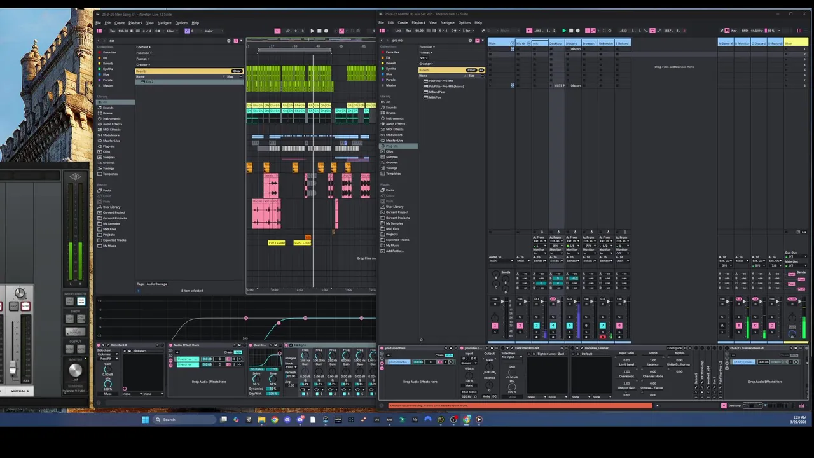Open Max for Live in New Song library
This screenshot has height=458, width=814.
click(111, 141)
